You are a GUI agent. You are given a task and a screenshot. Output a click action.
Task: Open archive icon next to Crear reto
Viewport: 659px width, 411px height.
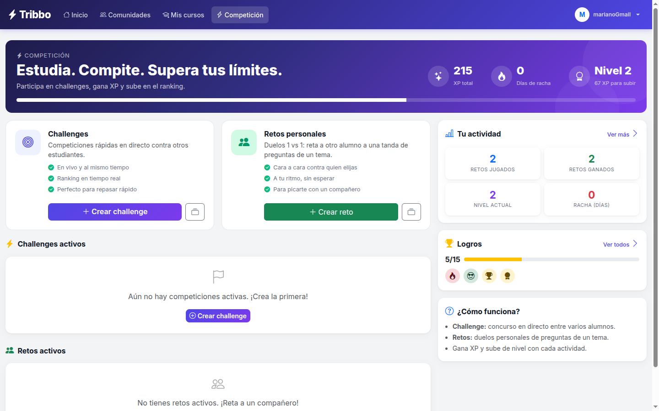tap(411, 212)
